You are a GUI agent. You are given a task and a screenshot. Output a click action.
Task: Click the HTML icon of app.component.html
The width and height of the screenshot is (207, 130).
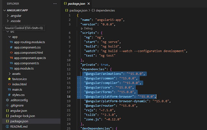(11, 52)
